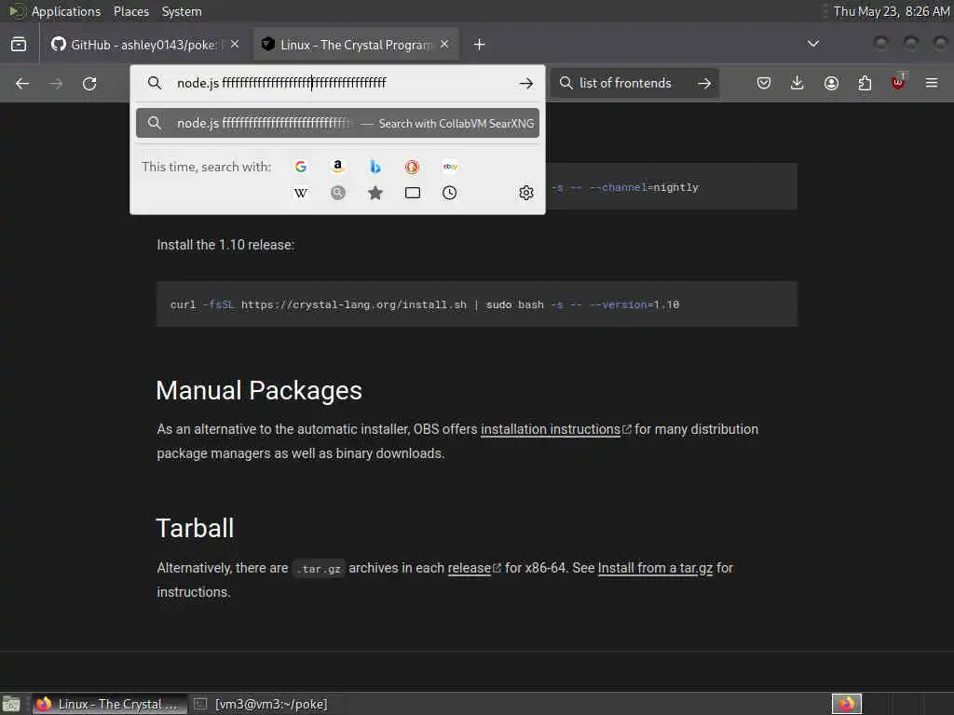
Task: Reload the current page
Action: [x=89, y=83]
